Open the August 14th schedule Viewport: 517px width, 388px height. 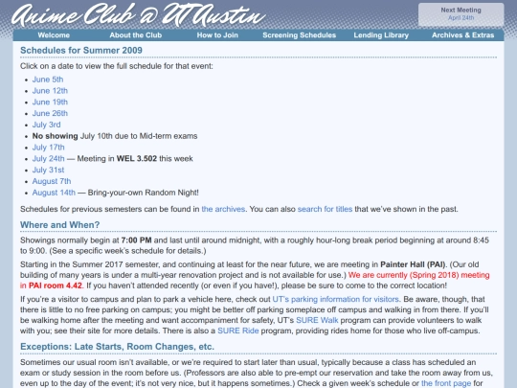(54, 193)
